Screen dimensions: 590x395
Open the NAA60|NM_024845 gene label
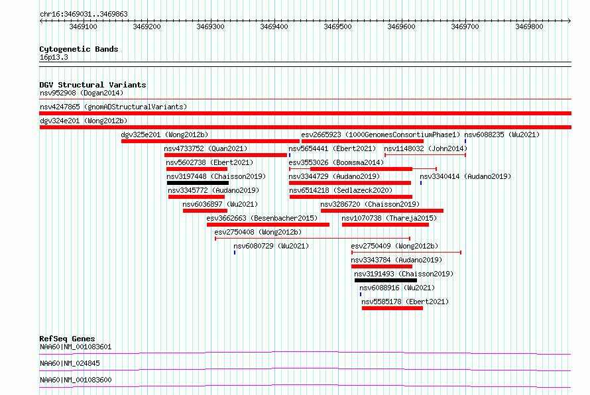[x=70, y=363]
